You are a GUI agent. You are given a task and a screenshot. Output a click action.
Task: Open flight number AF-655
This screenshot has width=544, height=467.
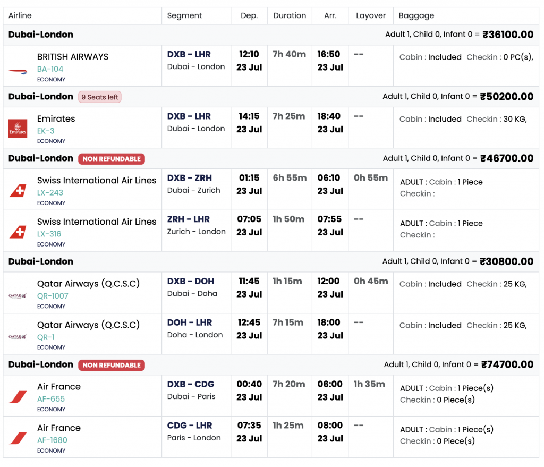click(x=51, y=399)
